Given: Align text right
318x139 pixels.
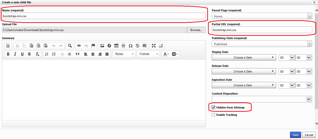Looking at the screenshot, I should click(100, 54).
